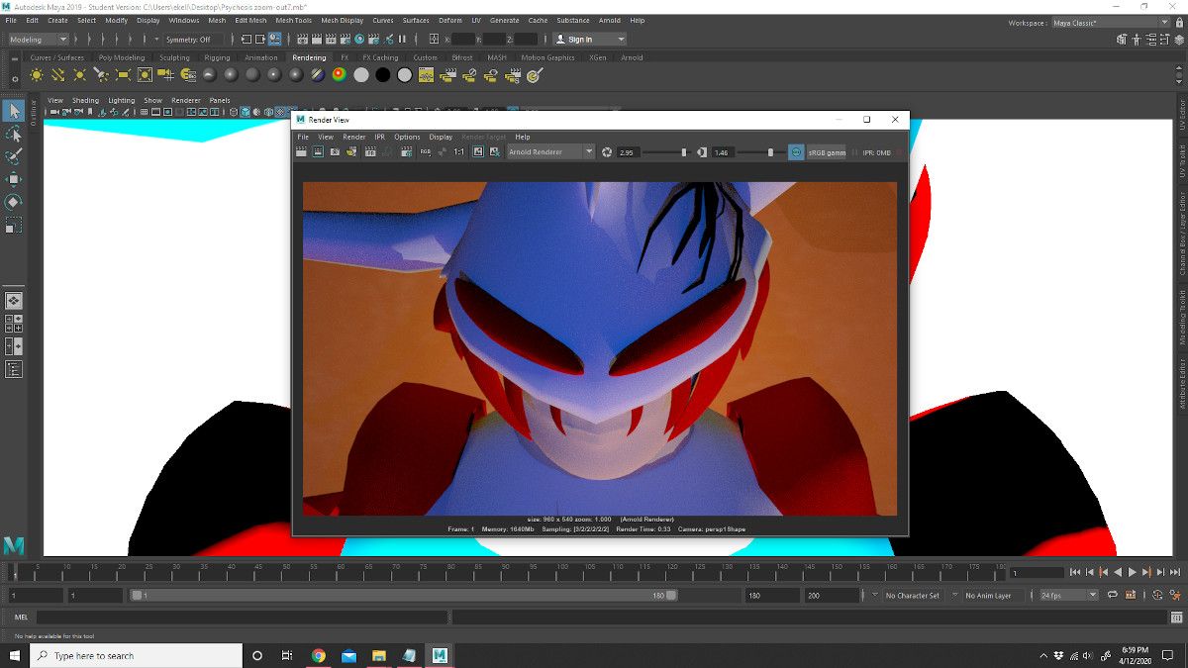Viewport: 1188px width, 668px height.
Task: Assign the solid black material sphere
Action: coord(382,75)
